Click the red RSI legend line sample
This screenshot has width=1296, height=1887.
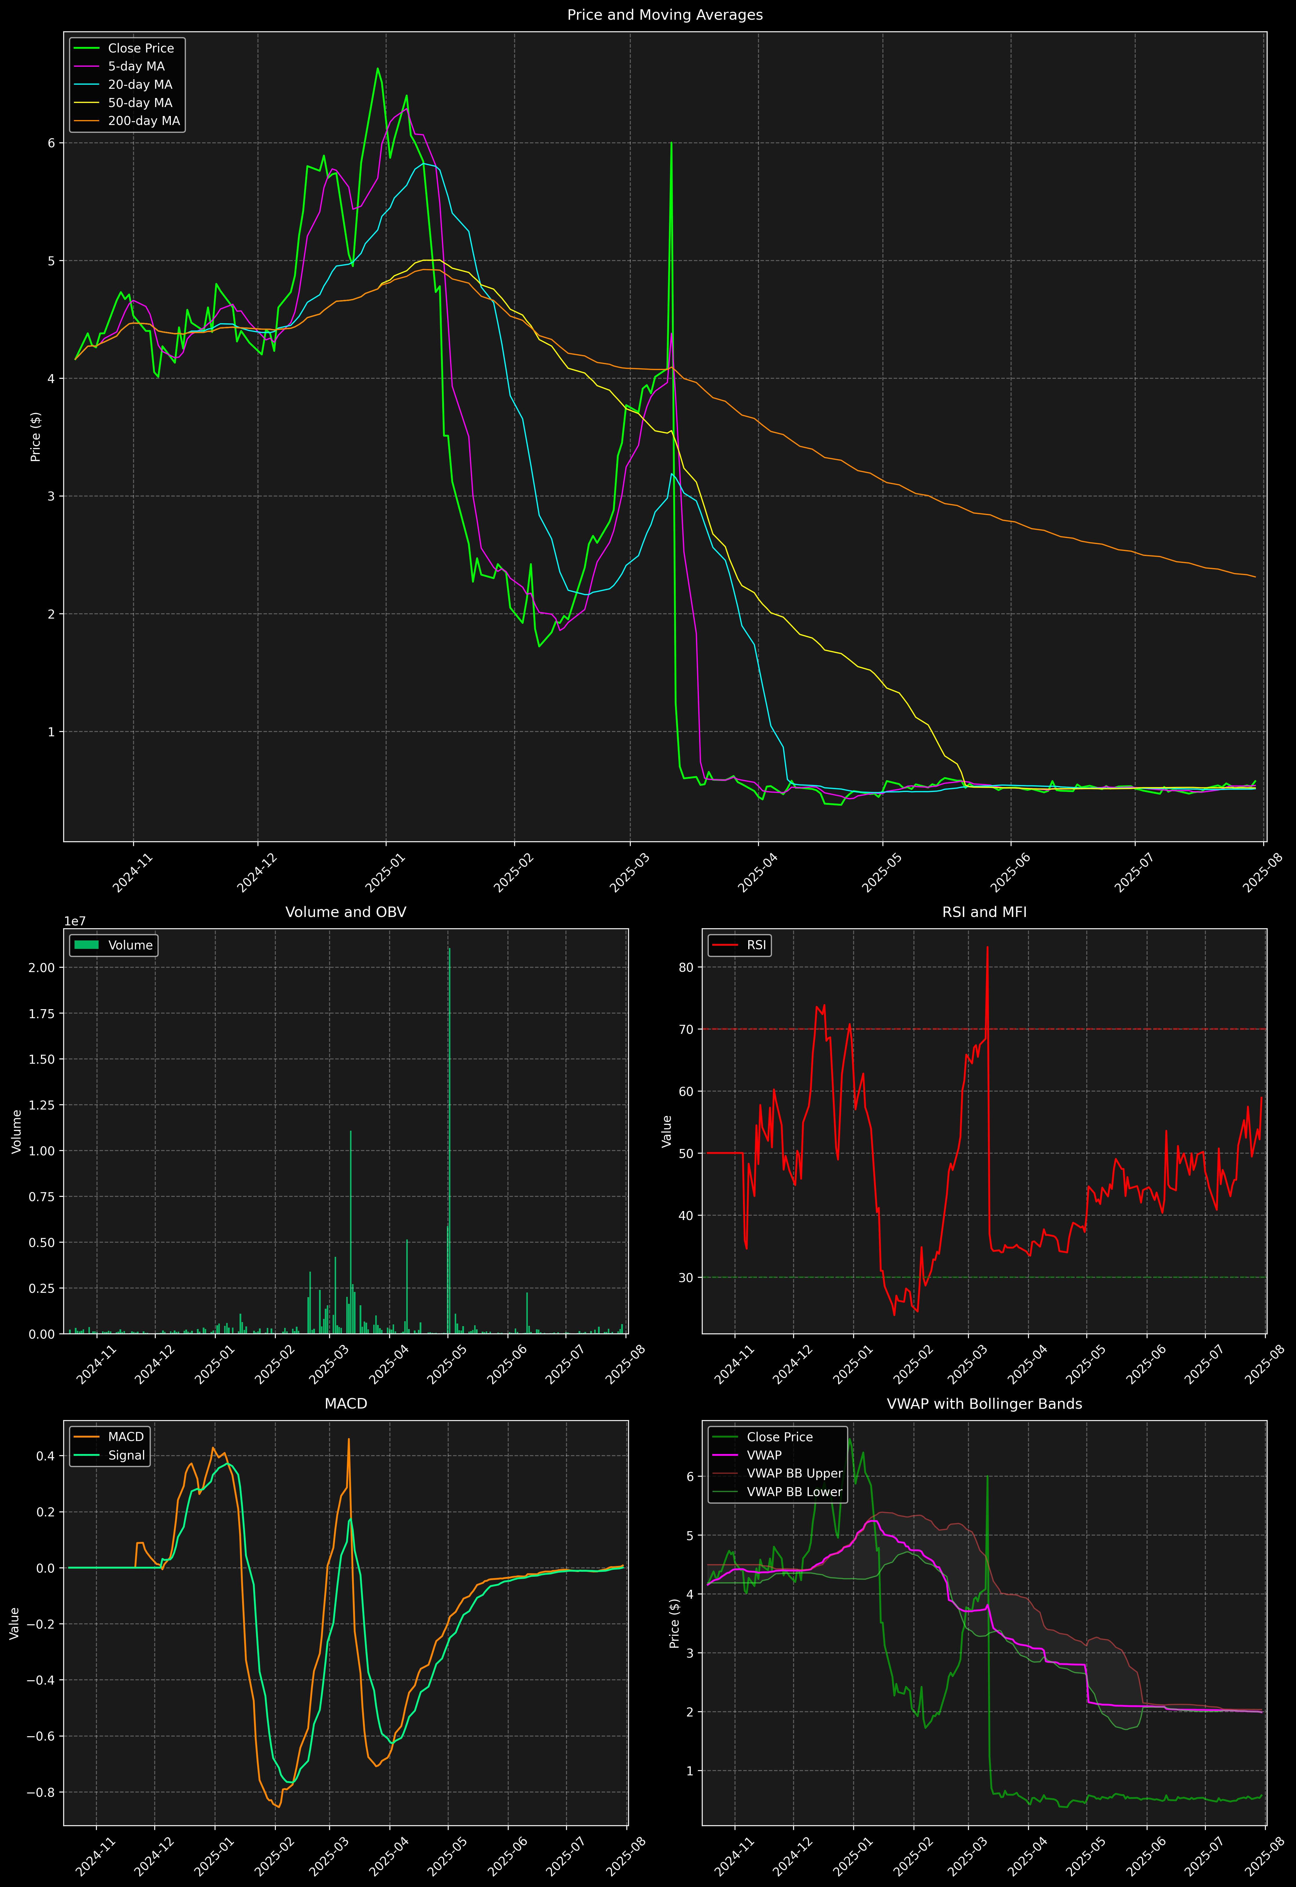tap(725, 945)
